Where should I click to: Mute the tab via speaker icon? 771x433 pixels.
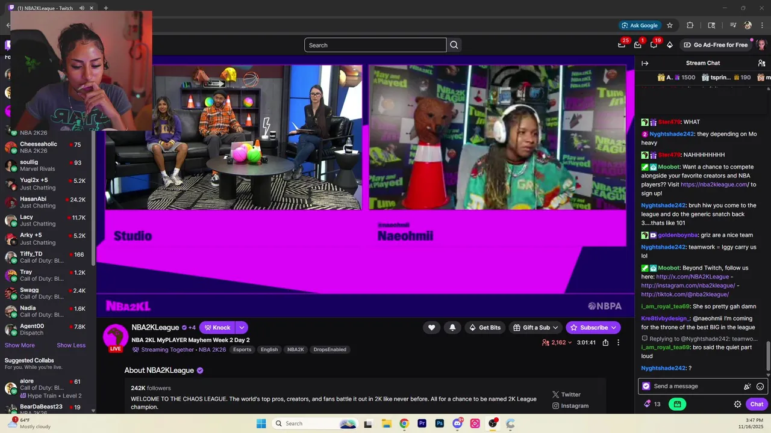pos(81,8)
